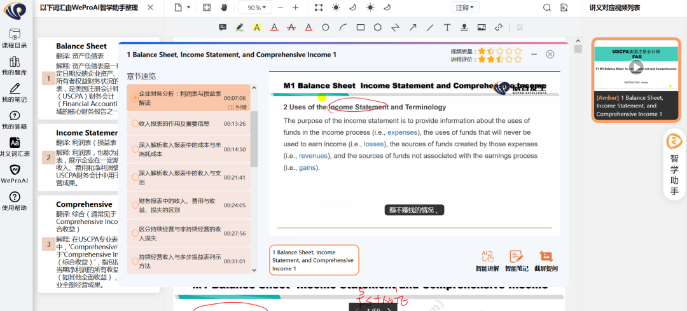Viewport: 687px width, 311px height.
Task: Open the page layout dropdown arrow
Action: pyautogui.click(x=188, y=8)
